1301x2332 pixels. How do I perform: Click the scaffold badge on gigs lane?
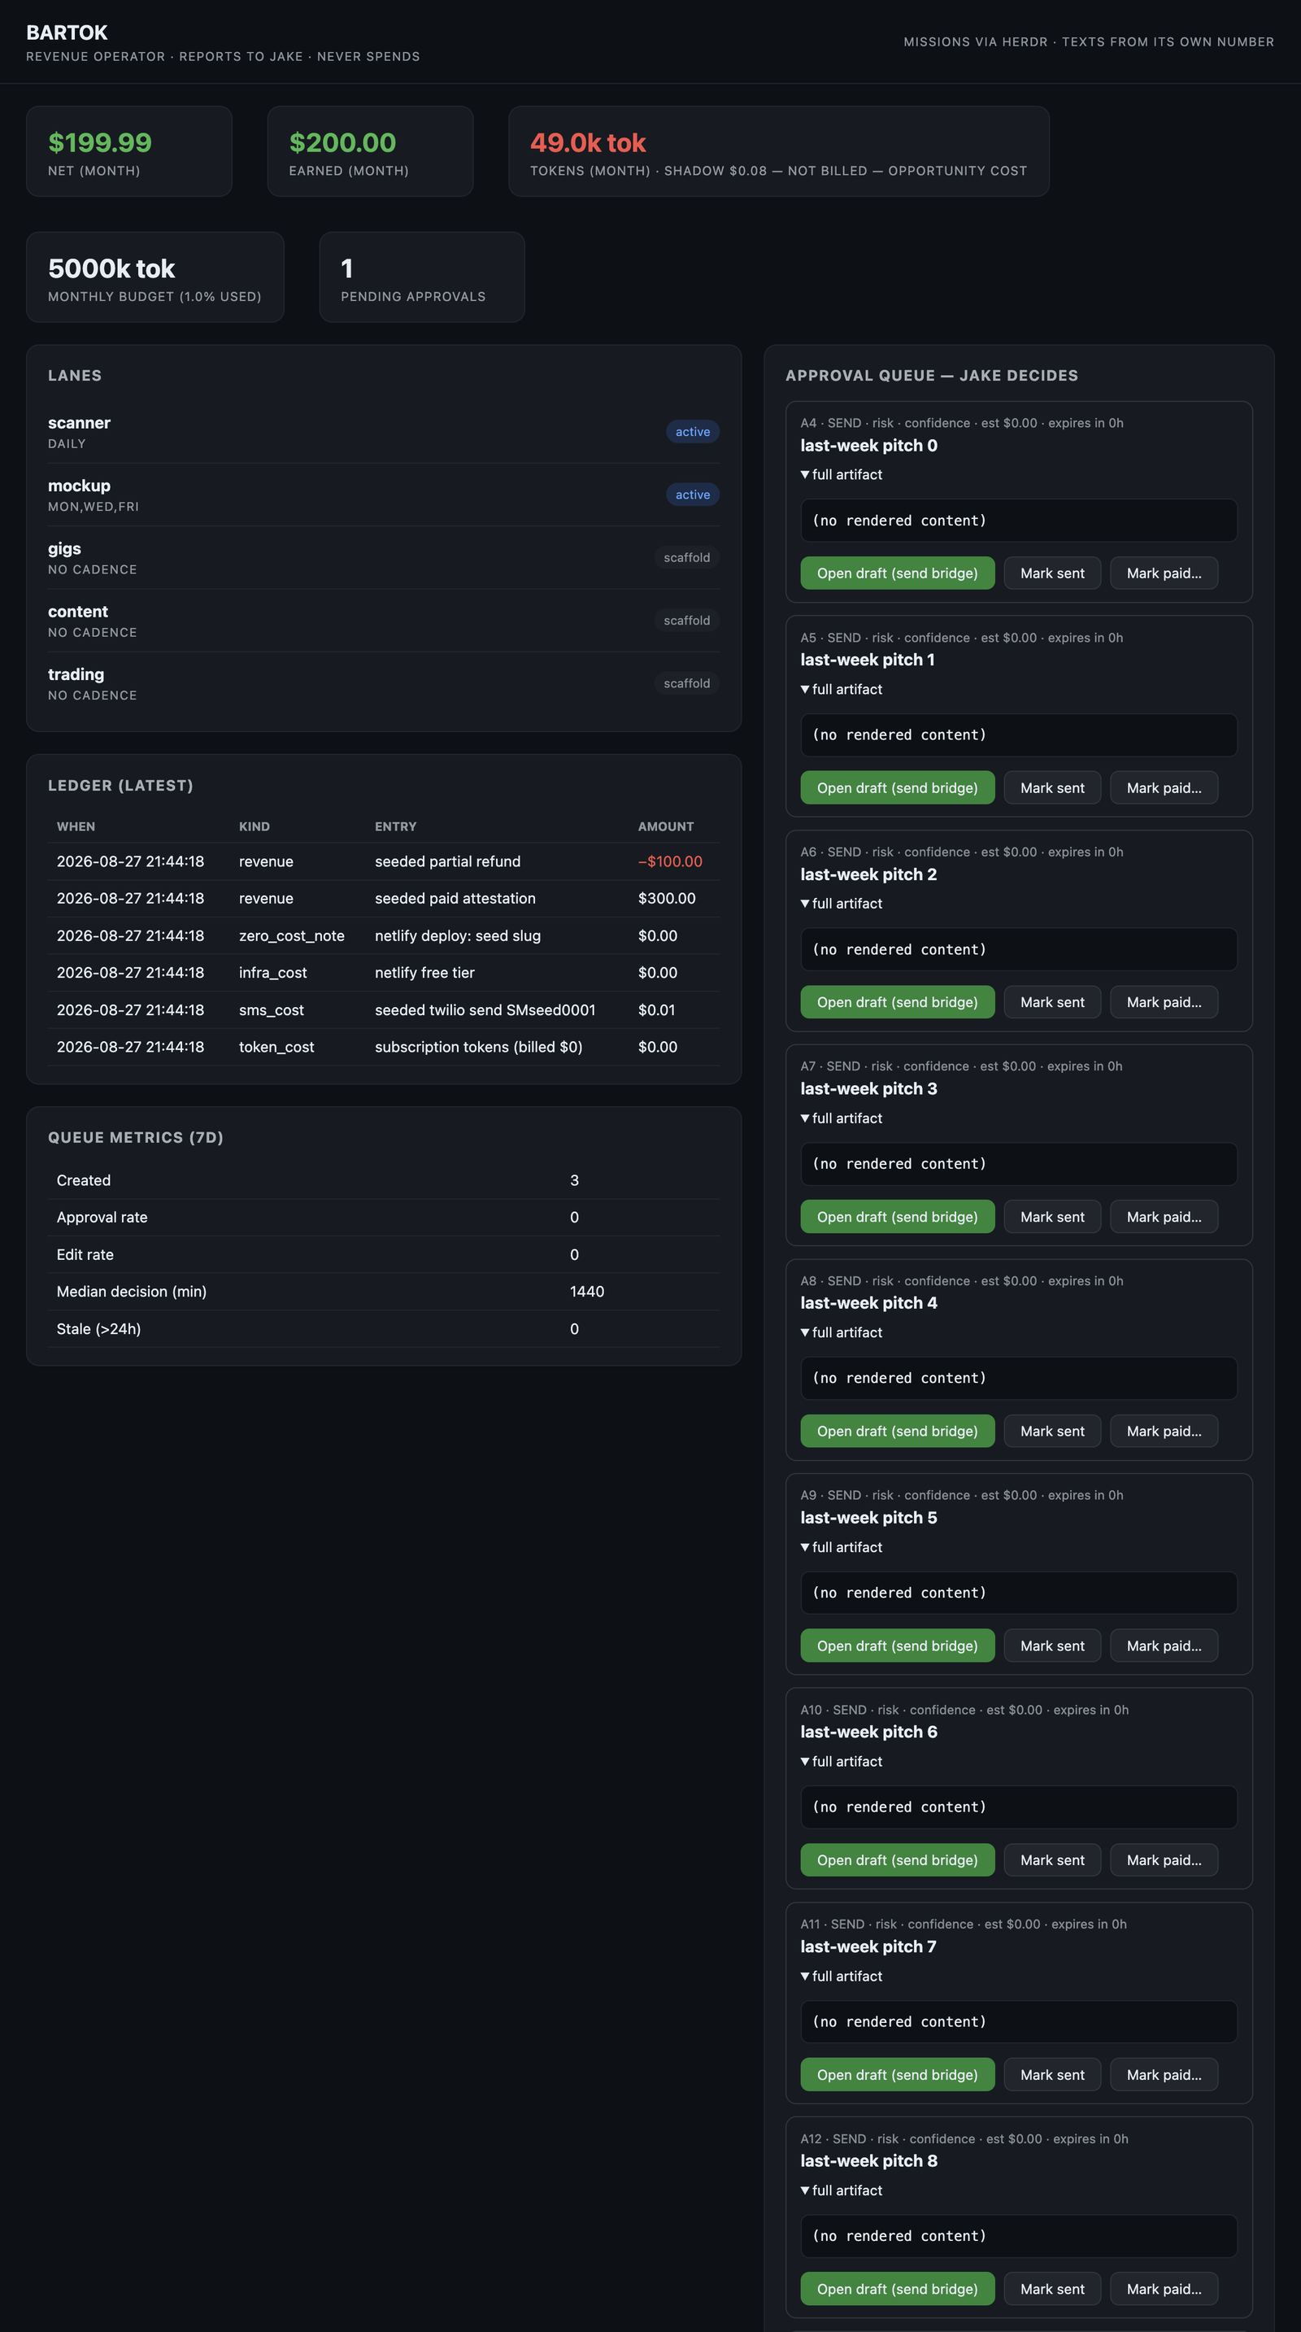click(687, 558)
